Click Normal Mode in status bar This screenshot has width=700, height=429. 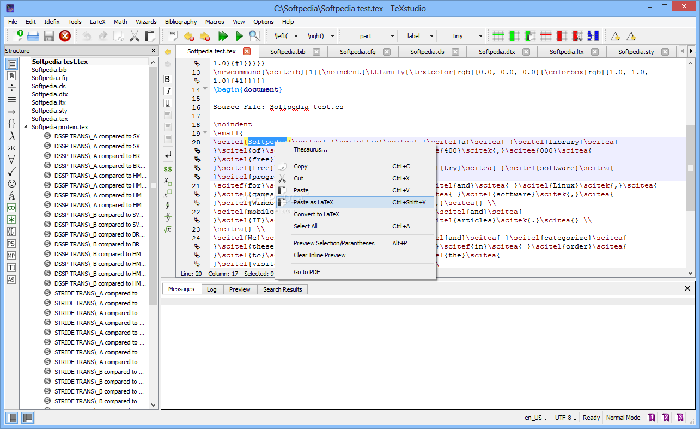click(623, 418)
